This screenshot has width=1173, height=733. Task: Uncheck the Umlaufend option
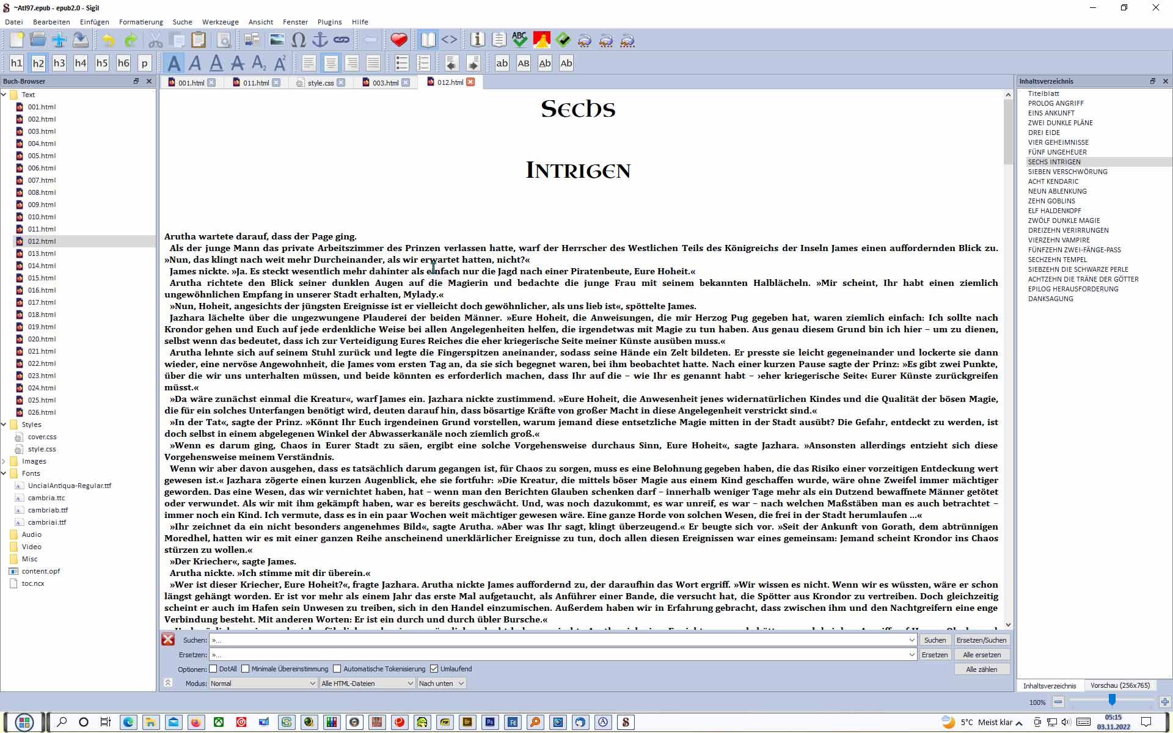(434, 669)
